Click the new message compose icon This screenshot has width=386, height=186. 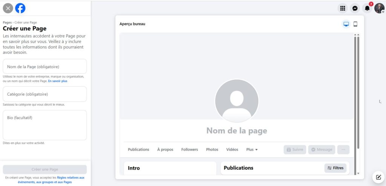point(378,177)
